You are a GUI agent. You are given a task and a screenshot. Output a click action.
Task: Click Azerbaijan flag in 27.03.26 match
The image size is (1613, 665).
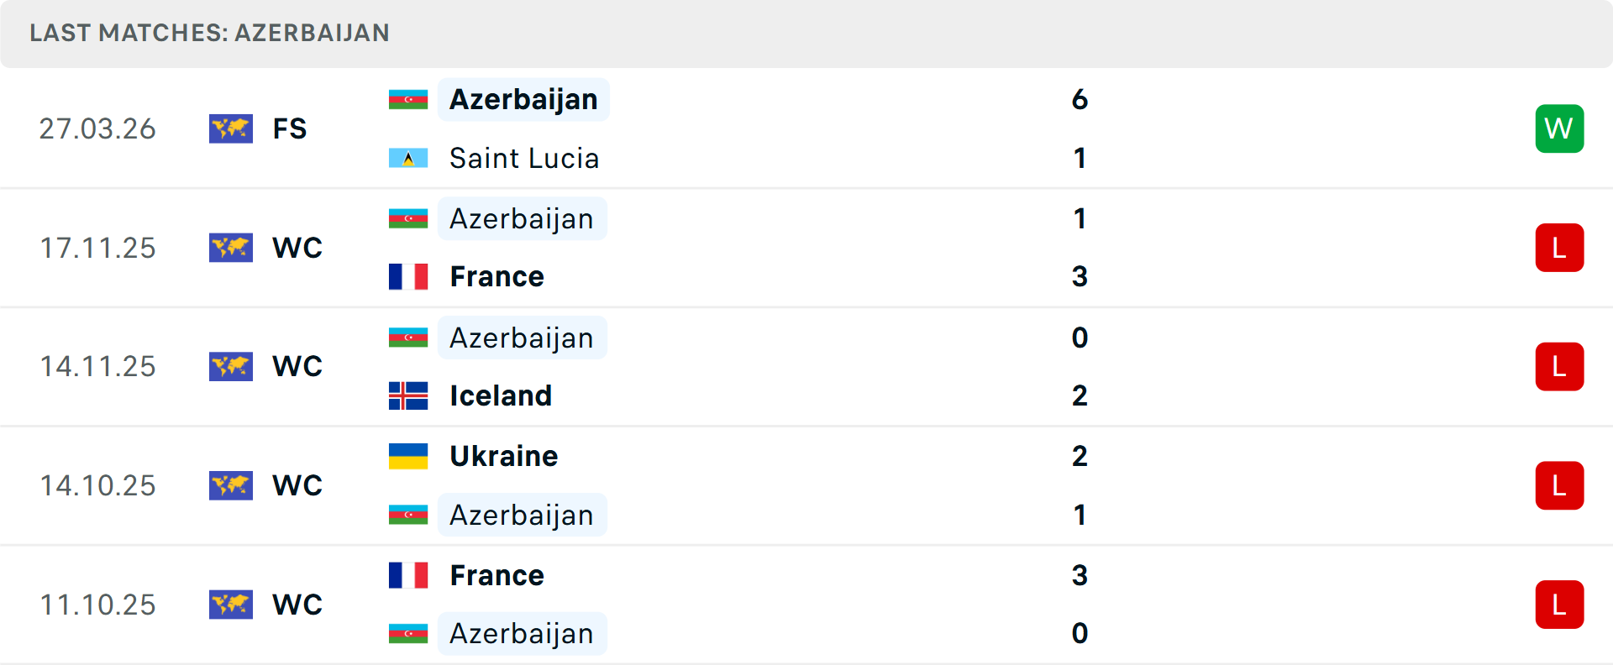pyautogui.click(x=408, y=99)
